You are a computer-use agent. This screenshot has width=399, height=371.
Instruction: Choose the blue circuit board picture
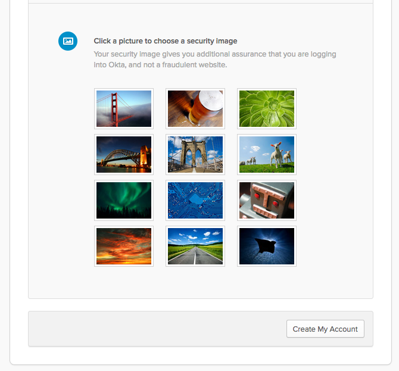click(x=195, y=200)
